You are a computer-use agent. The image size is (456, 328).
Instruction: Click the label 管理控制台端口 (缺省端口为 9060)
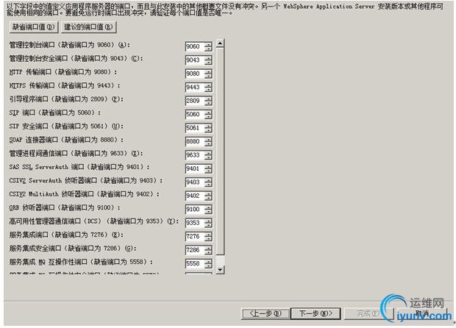coord(70,45)
